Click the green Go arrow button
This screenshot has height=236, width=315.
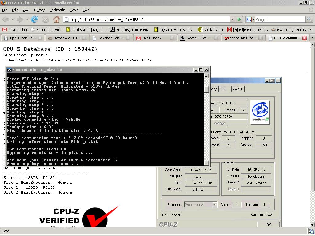coord(239,19)
